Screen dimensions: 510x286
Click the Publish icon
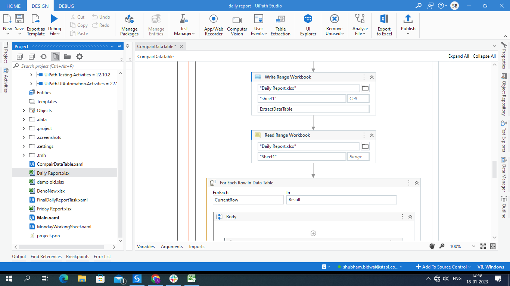point(408,19)
